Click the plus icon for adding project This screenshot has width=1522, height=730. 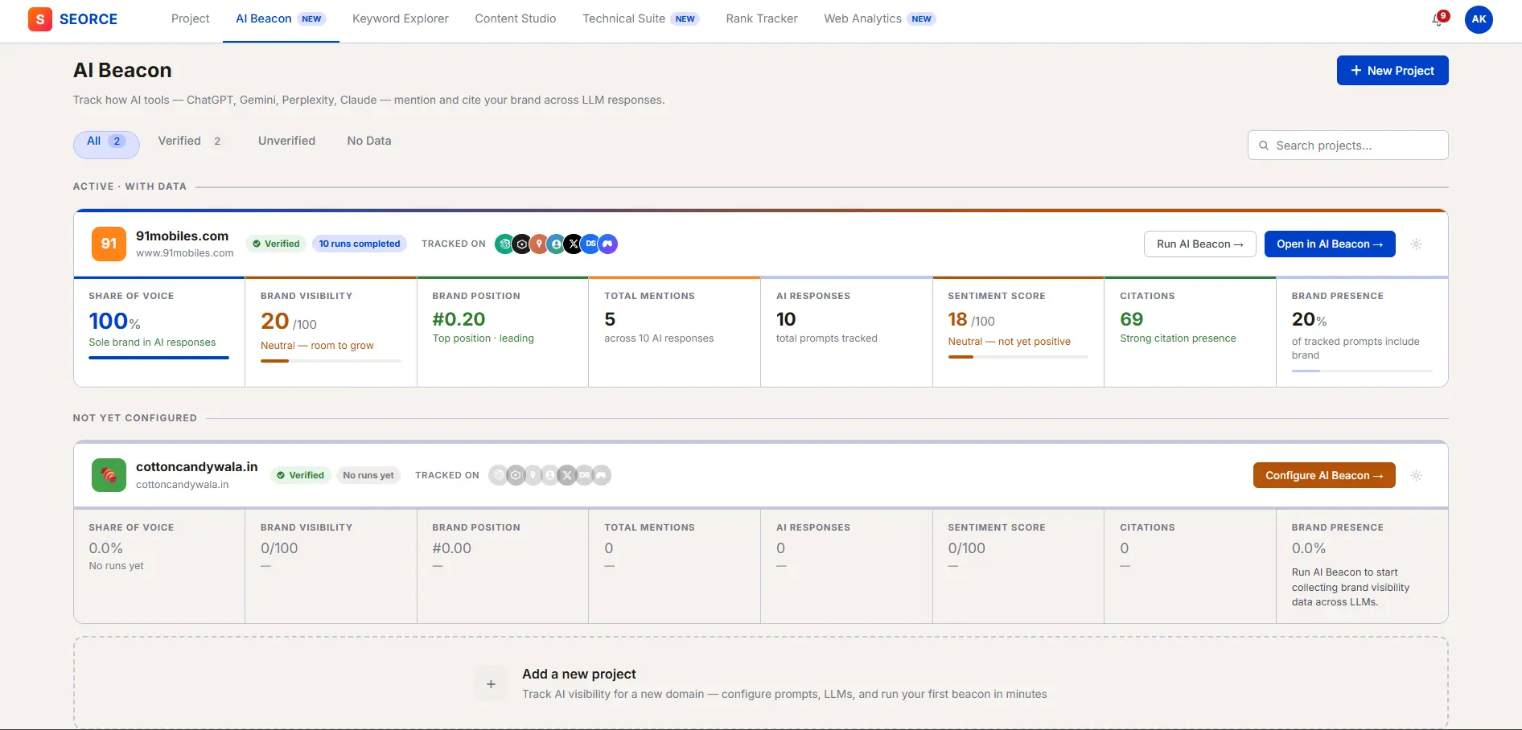coord(491,684)
